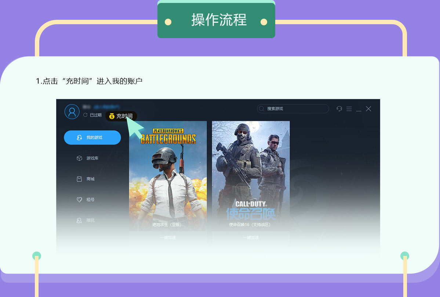Click the 商城 shopping bag icon
440x297 pixels.
tap(79, 179)
